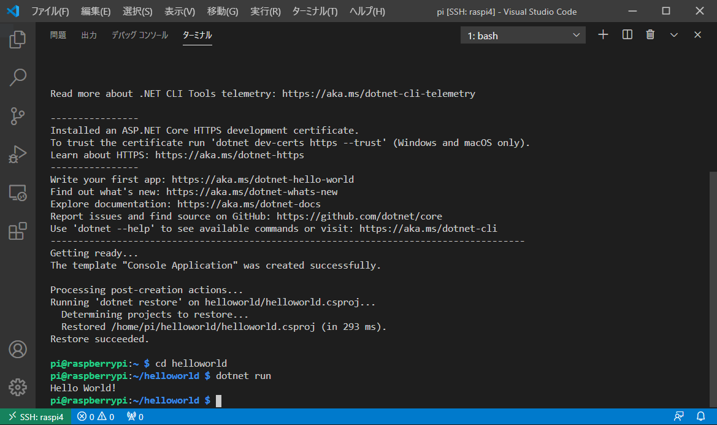Image resolution: width=717 pixels, height=425 pixels.
Task: Open the Accounts menu icon
Action: 17,349
